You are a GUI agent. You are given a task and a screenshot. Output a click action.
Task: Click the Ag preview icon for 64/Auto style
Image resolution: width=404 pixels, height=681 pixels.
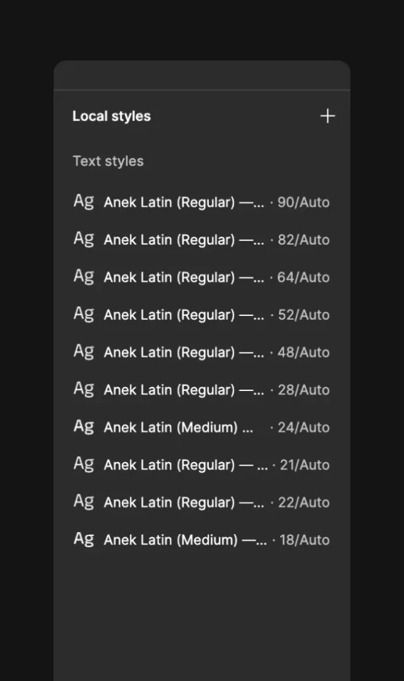84,277
